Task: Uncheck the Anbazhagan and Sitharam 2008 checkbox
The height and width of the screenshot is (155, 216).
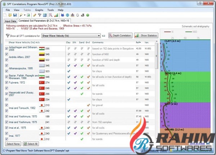Action: coord(6,48)
